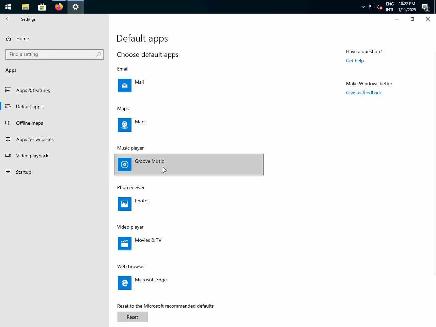Open the Get help link

tap(355, 61)
